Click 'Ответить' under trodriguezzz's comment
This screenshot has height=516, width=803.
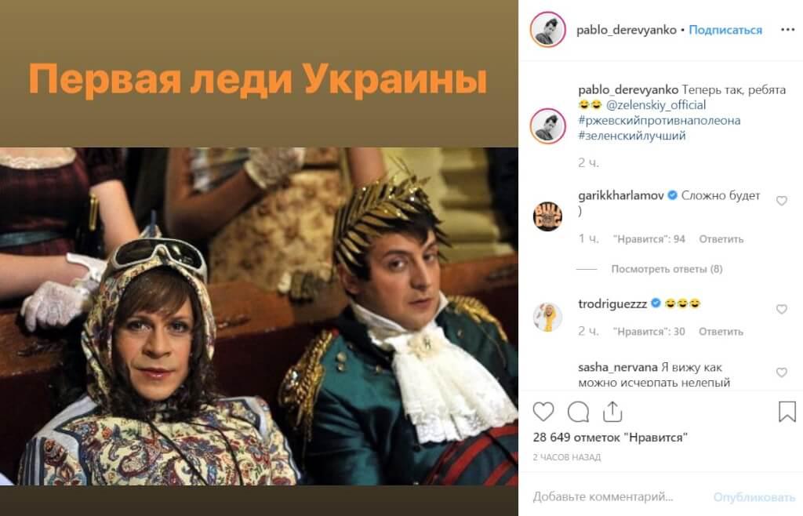[721, 332]
